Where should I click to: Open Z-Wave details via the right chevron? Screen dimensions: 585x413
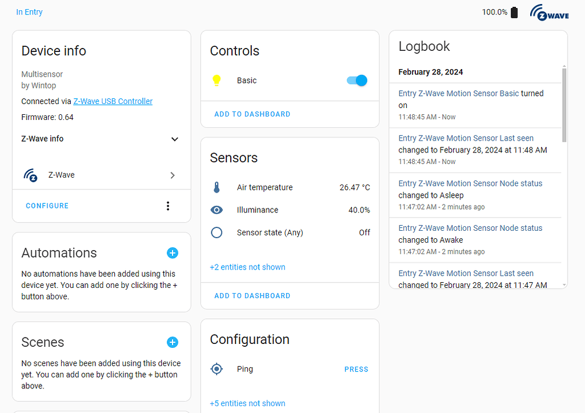pyautogui.click(x=173, y=175)
